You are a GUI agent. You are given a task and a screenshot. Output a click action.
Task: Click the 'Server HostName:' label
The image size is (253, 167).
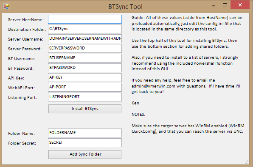click(x=26, y=20)
